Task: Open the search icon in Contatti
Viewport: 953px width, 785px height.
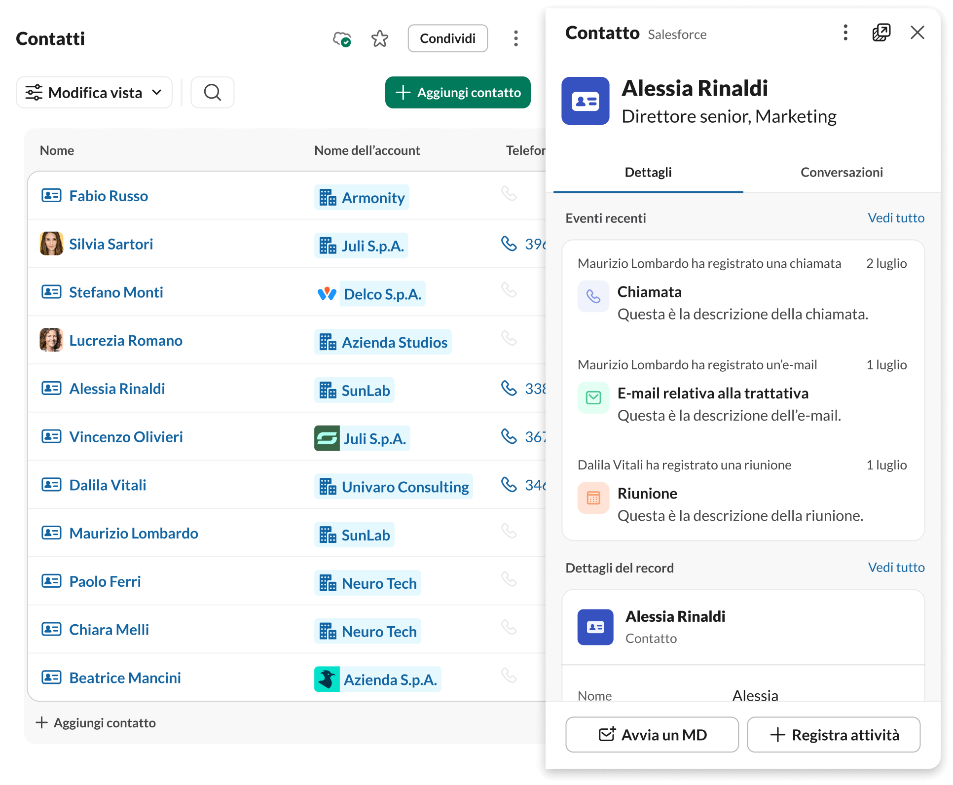Action: click(x=212, y=92)
